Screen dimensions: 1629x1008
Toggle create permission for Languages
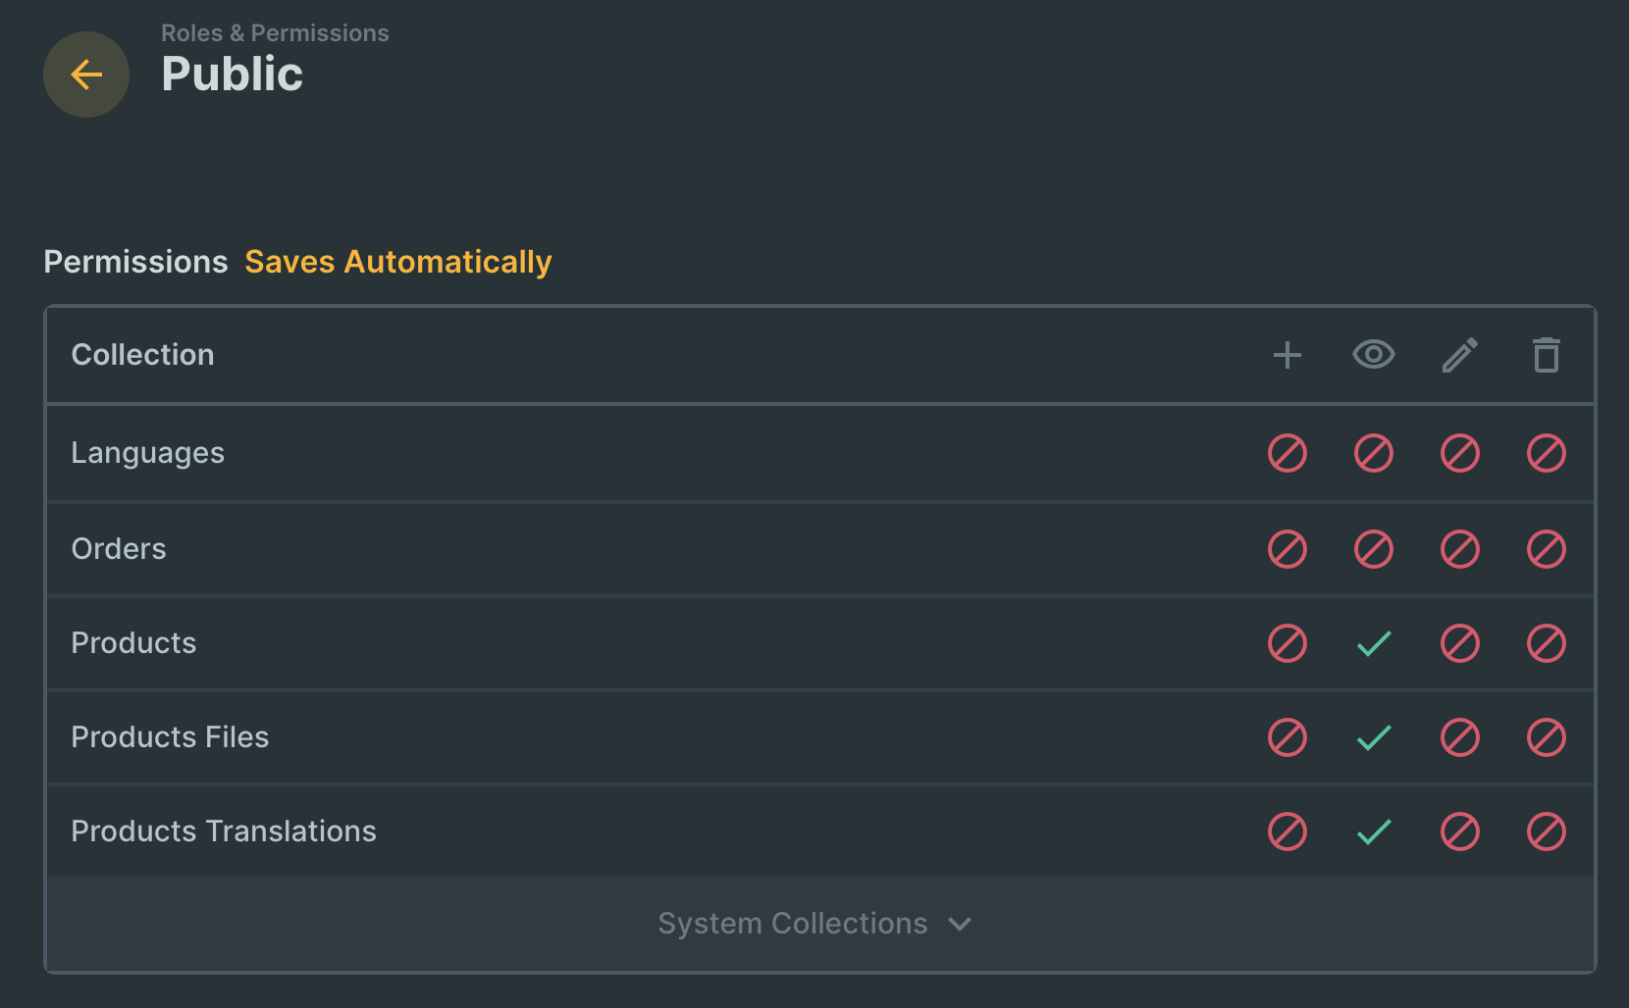click(1287, 453)
